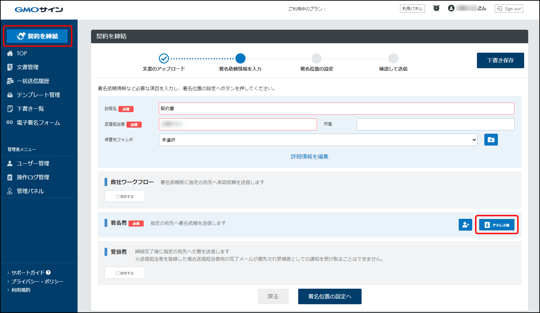Click the 署名位置の設定 step circle

click(x=317, y=58)
